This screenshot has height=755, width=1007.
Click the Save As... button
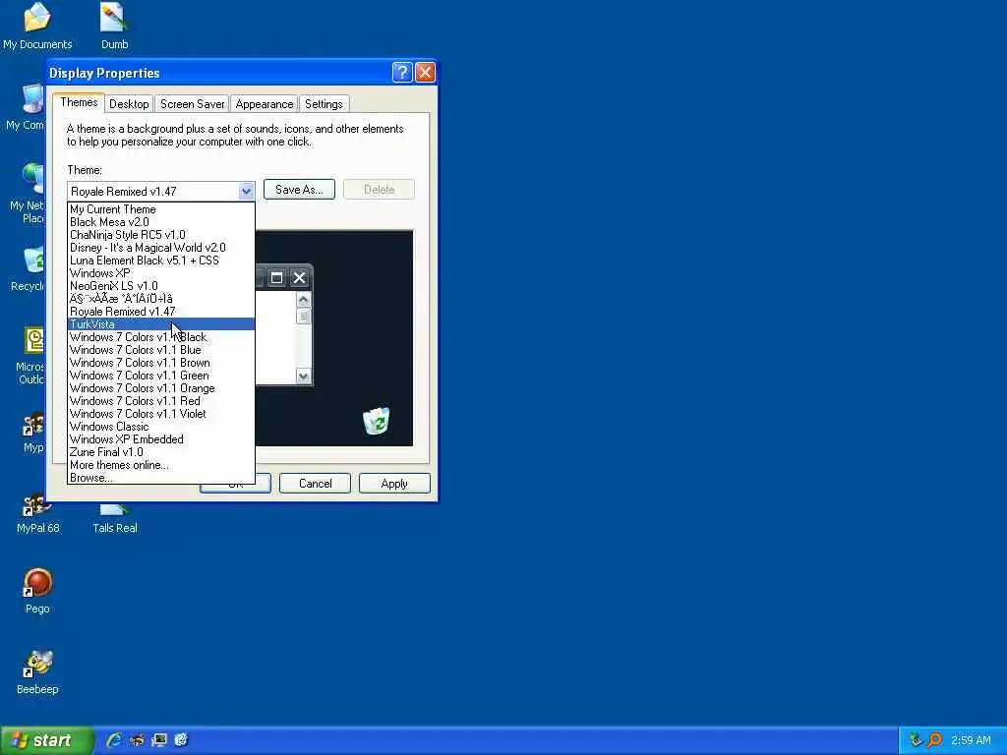point(299,190)
